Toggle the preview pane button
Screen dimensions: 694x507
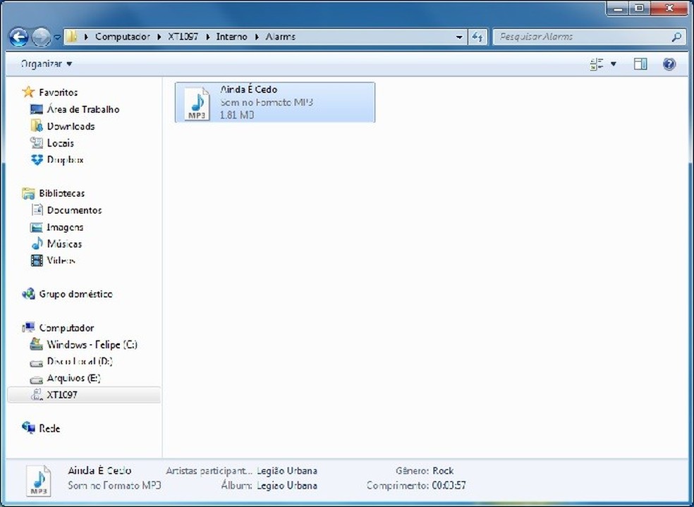point(640,64)
